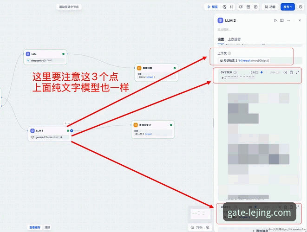Viewport: 307px width, 232px height.
Task: Zoom out the canvas with minus magnifier
Action: click(x=192, y=227)
